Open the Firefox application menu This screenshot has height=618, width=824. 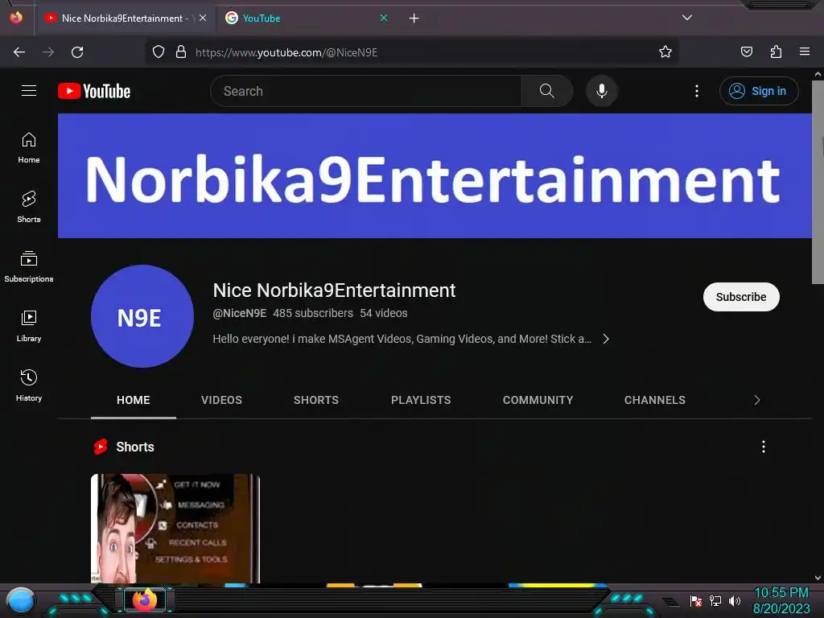[x=805, y=52]
